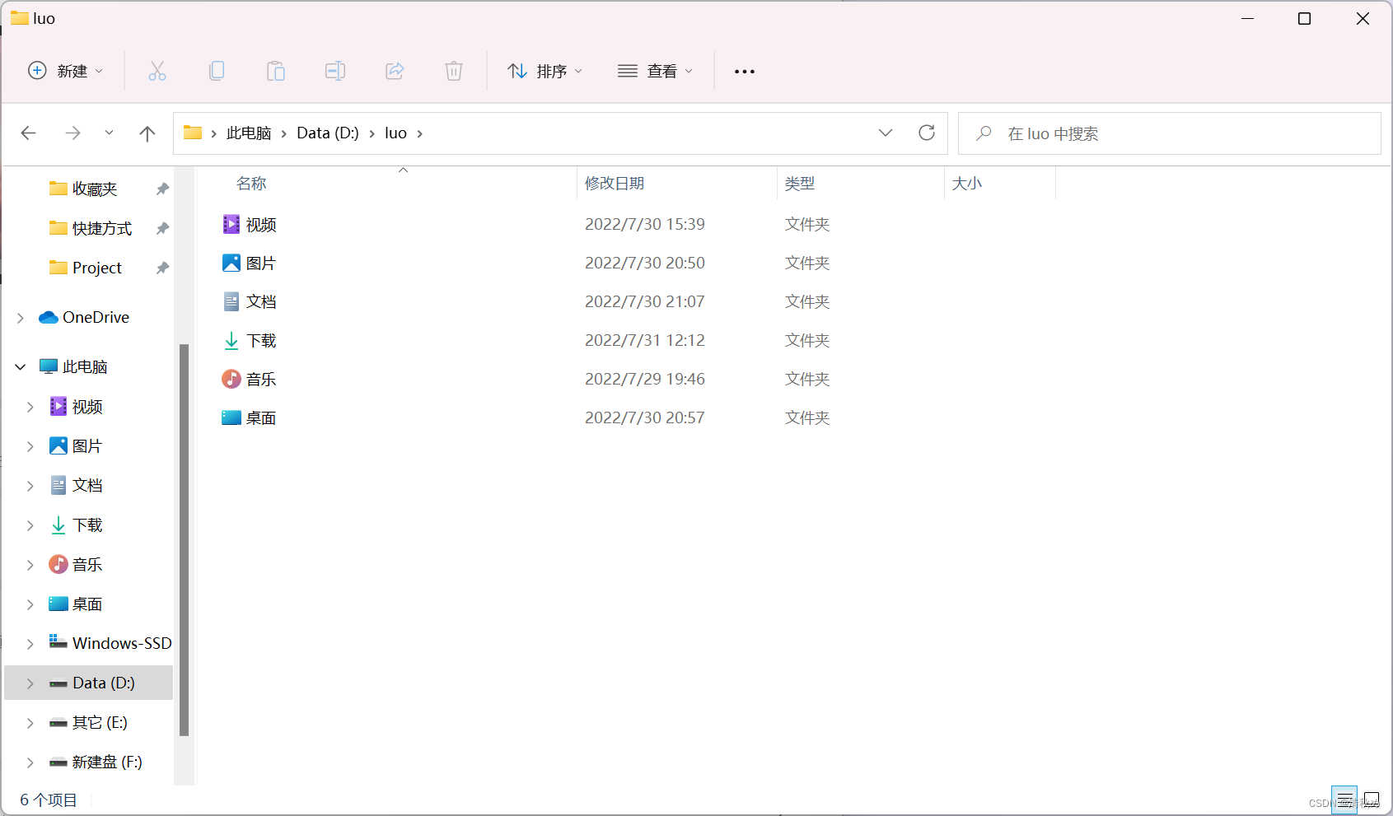
Task: Open the 音乐 folder in the file list
Action: pyautogui.click(x=261, y=379)
